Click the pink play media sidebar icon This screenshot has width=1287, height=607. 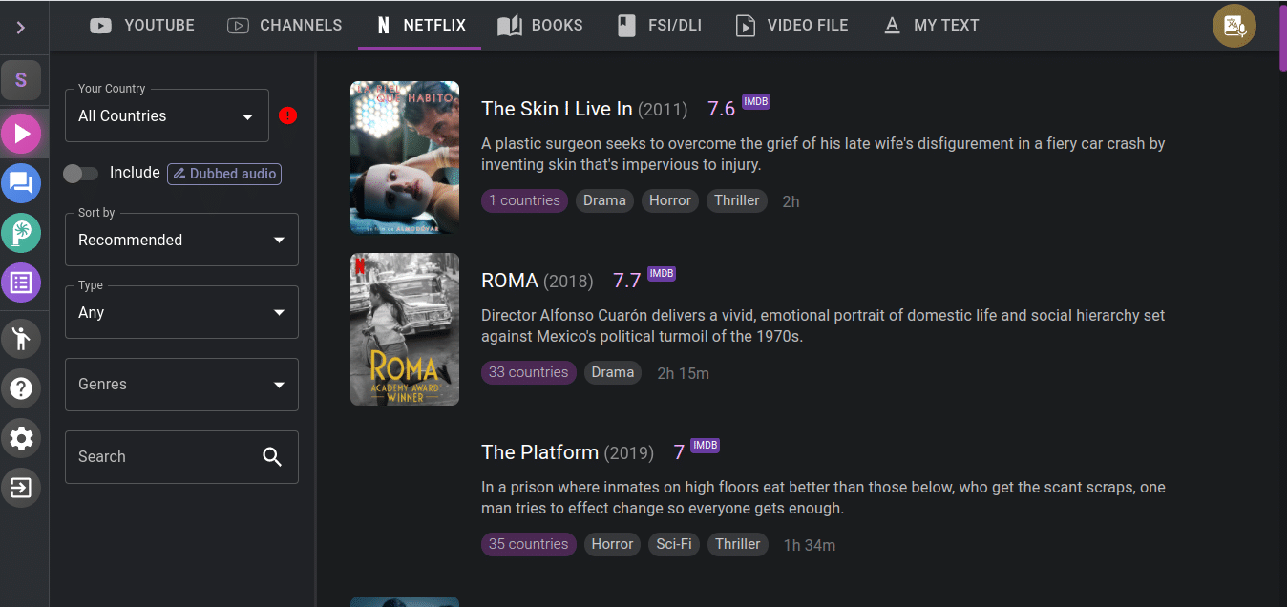tap(21, 134)
